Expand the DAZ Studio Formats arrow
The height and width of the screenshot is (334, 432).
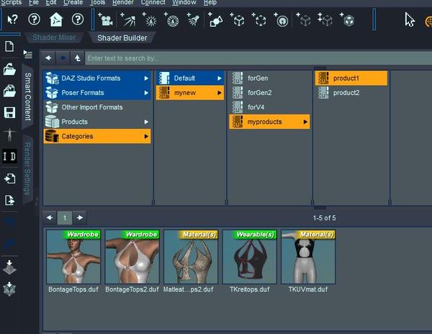click(146, 78)
